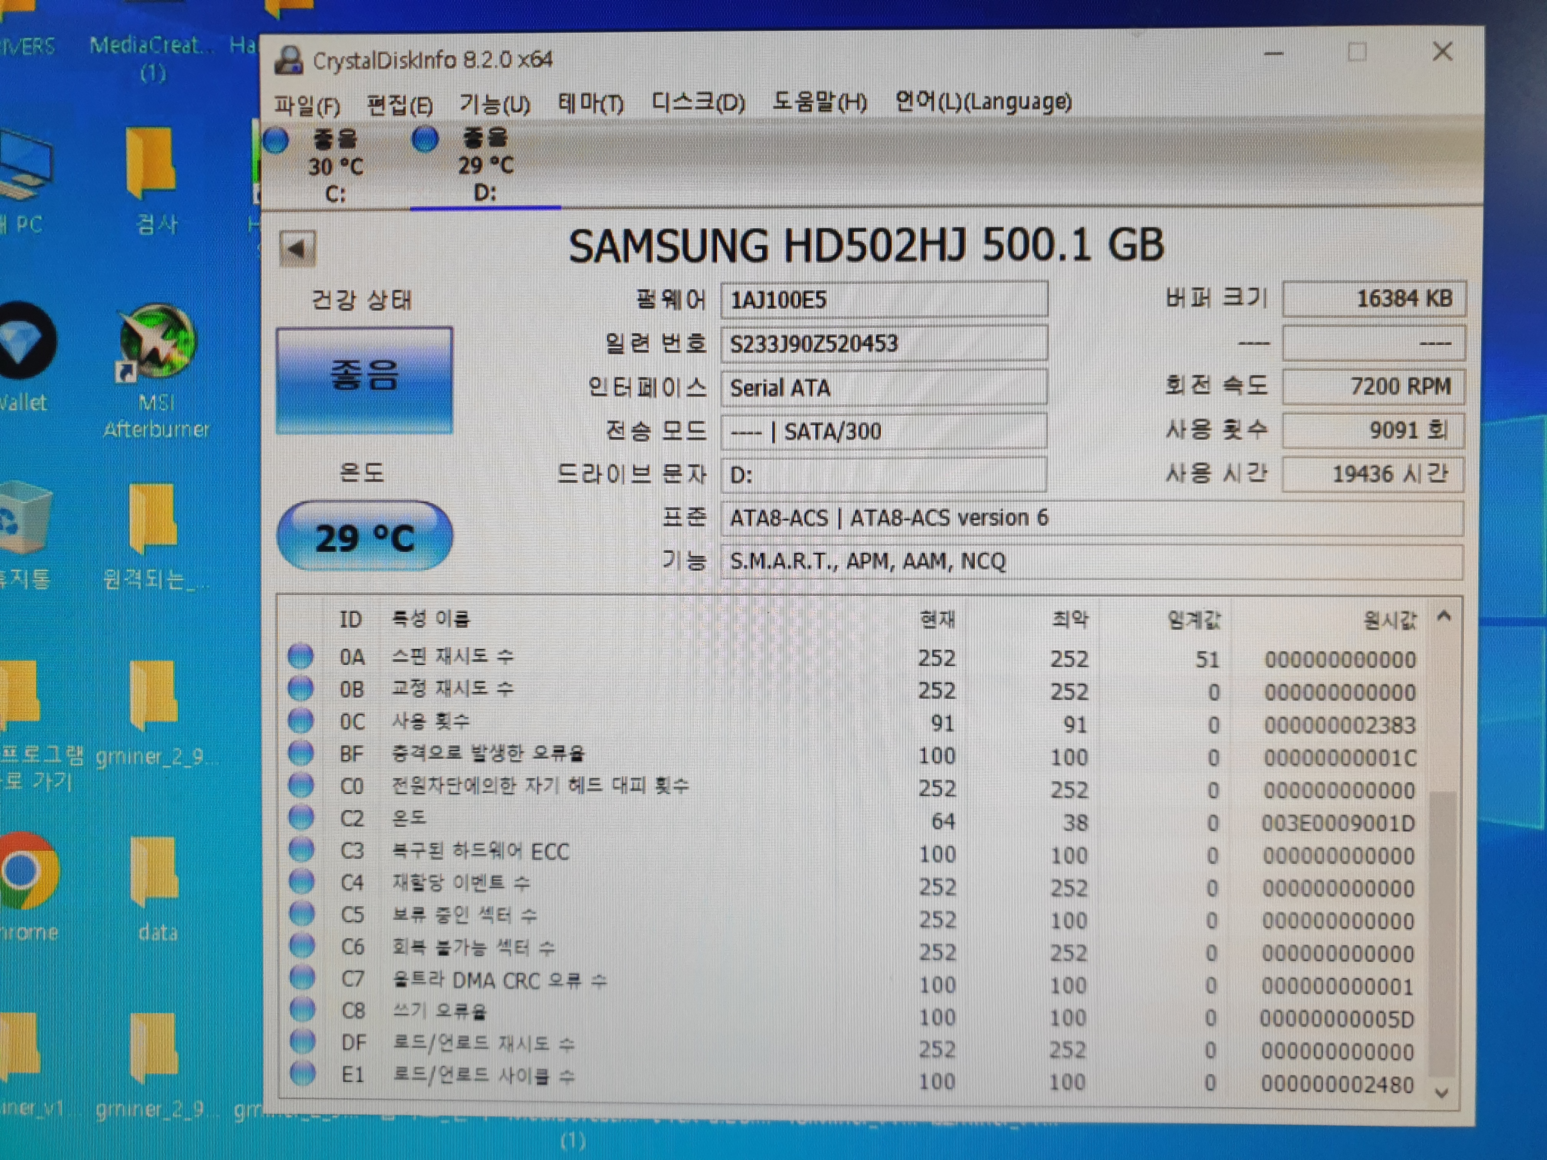Click the status circle for attribute C8

click(302, 1010)
